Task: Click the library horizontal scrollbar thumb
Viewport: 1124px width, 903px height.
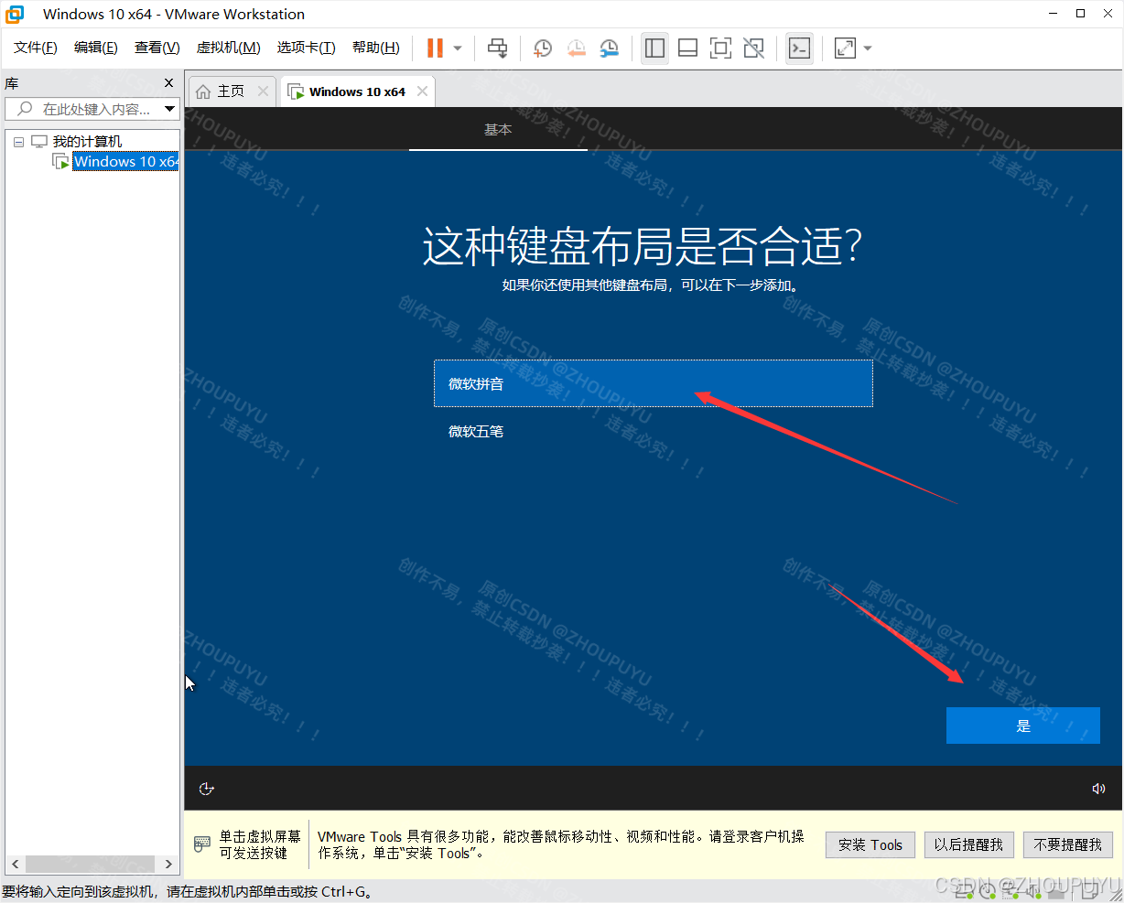Action: (90, 864)
